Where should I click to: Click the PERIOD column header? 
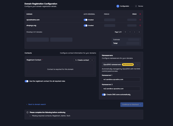107,14
